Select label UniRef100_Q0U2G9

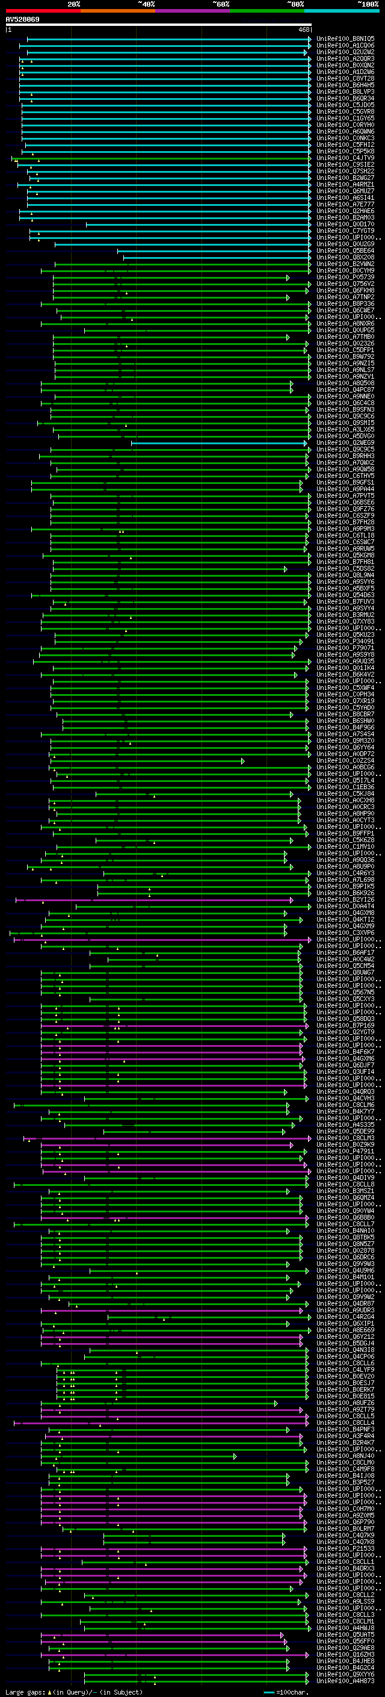click(345, 244)
